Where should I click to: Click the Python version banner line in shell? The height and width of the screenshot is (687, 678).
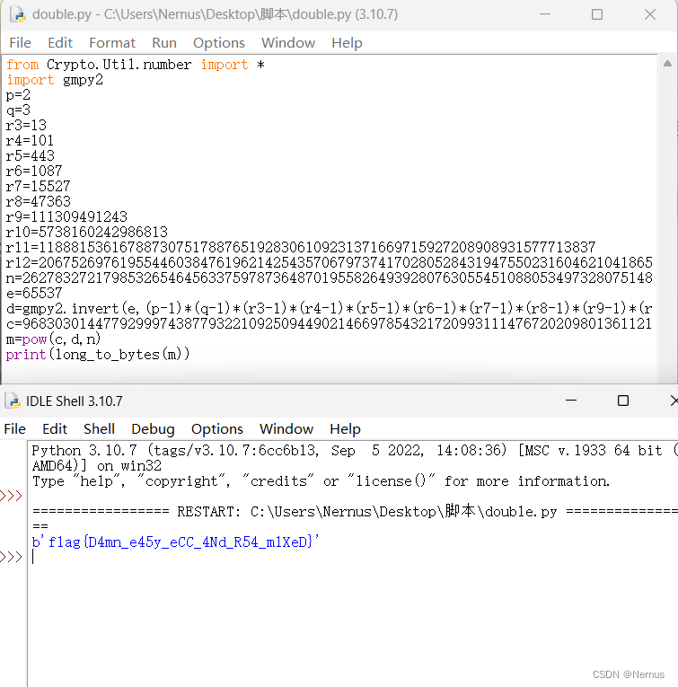click(x=355, y=451)
